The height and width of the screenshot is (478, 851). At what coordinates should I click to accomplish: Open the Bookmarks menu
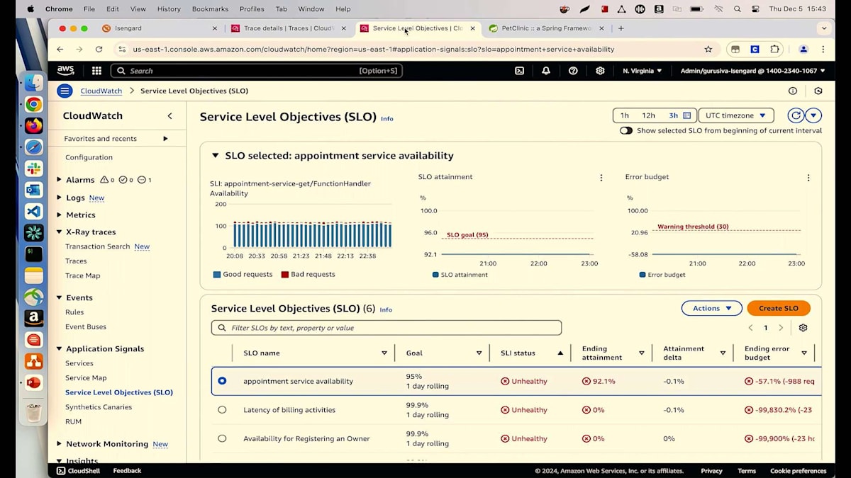[210, 9]
